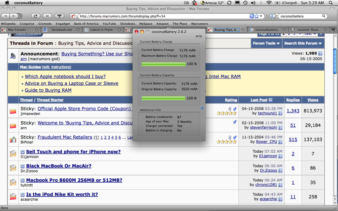Screen dimensions: 338x211
Task: Go to last post by acearchie arrow icon
Action: point(280,199)
